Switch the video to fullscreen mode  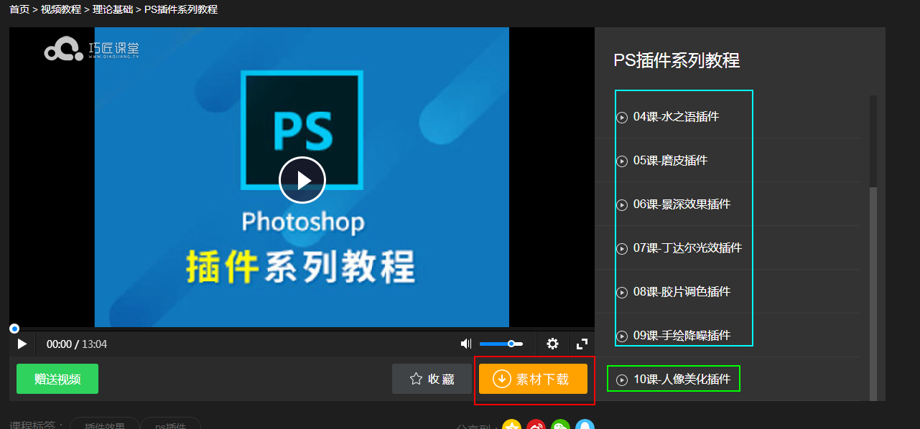point(582,344)
